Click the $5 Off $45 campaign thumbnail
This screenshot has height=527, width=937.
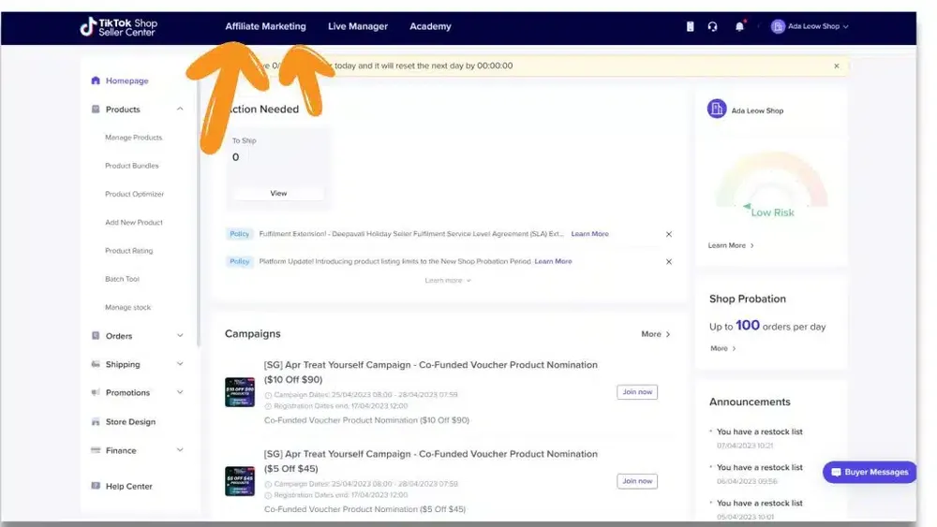[x=240, y=481]
